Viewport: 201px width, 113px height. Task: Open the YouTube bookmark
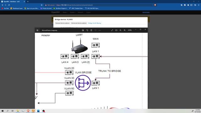(5, 8)
